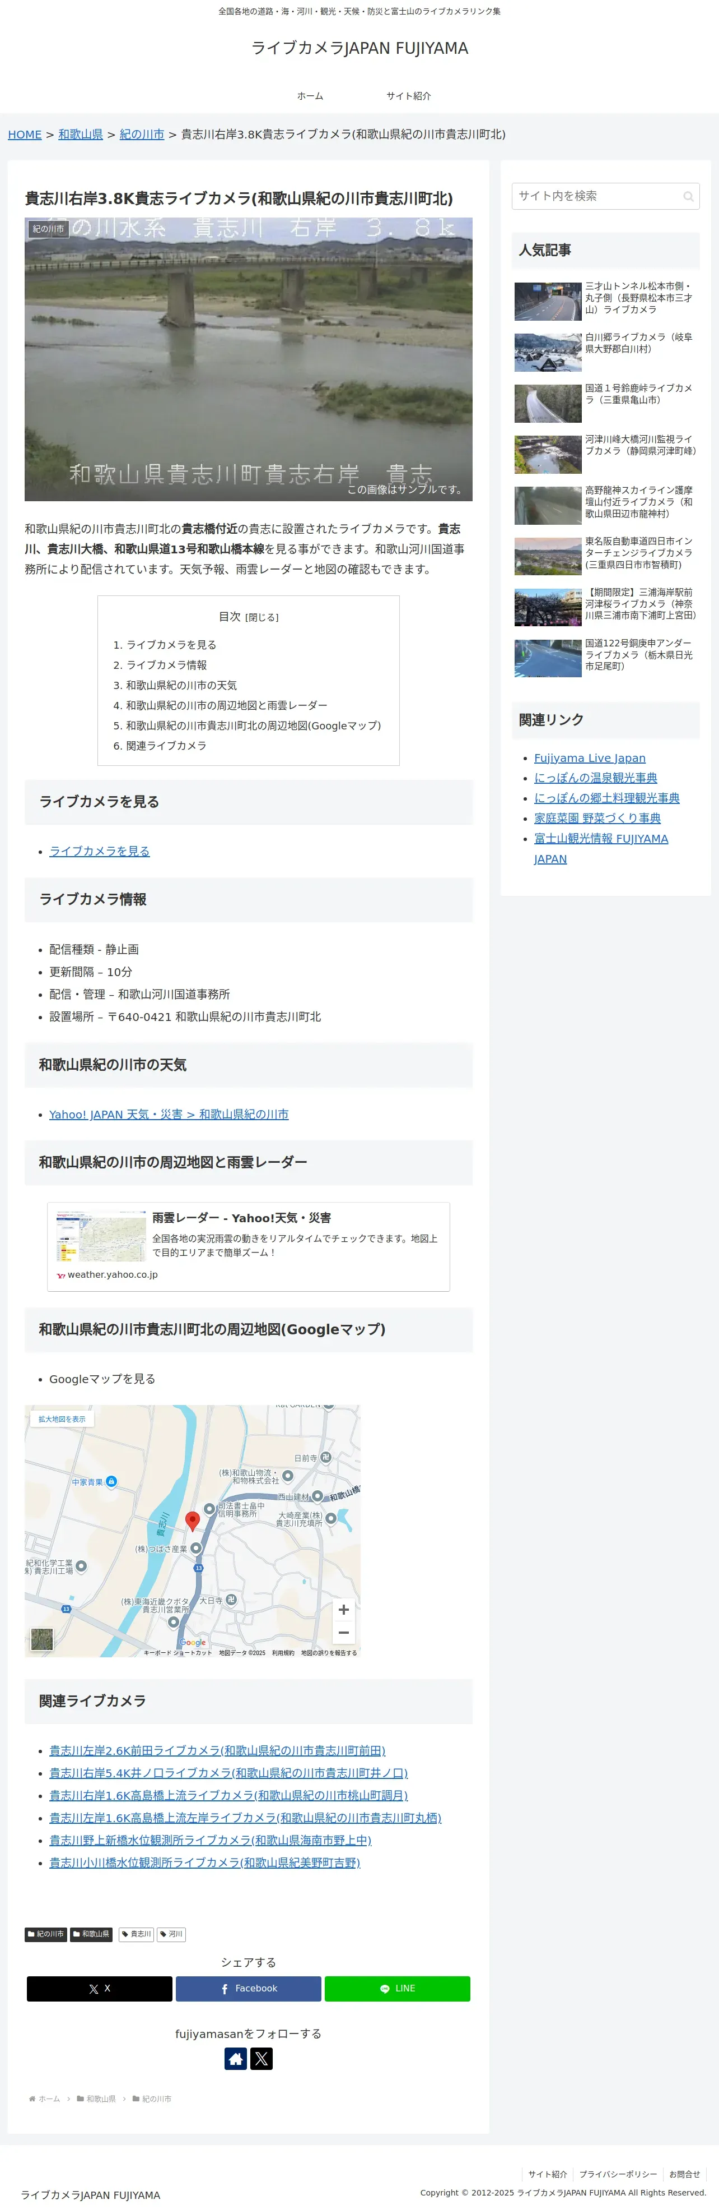
Task: Open 貴志川右岸5.4K井ノ口ライブカメラ link
Action: (x=228, y=1772)
